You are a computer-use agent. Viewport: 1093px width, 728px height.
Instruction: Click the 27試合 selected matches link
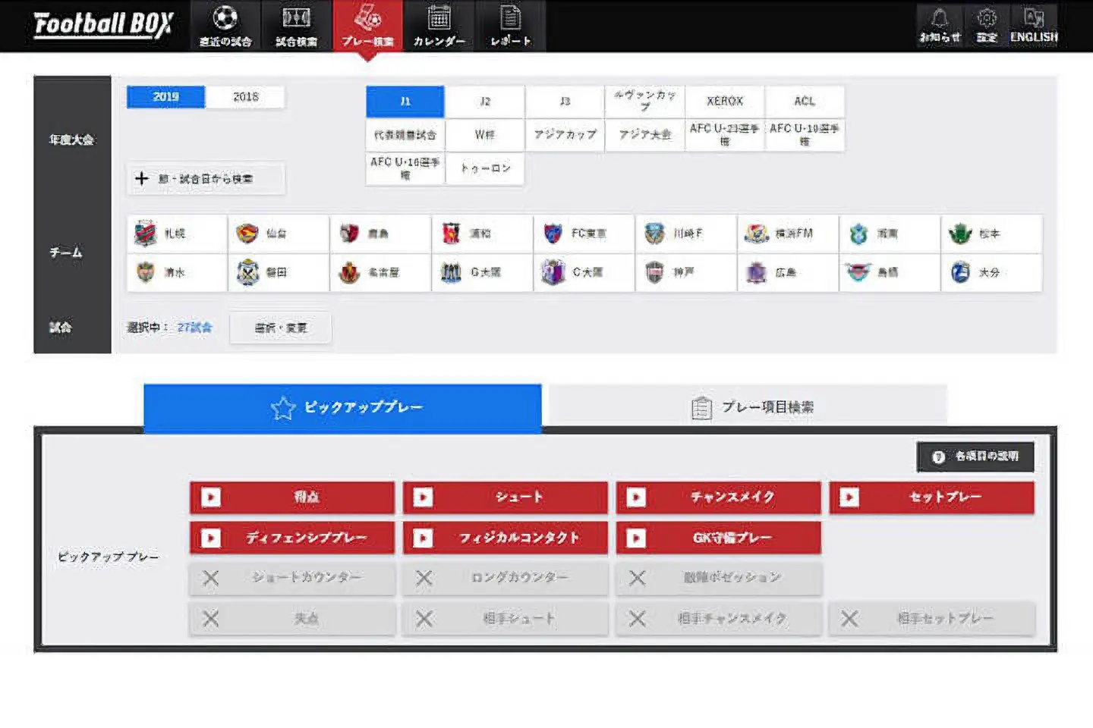(x=195, y=328)
